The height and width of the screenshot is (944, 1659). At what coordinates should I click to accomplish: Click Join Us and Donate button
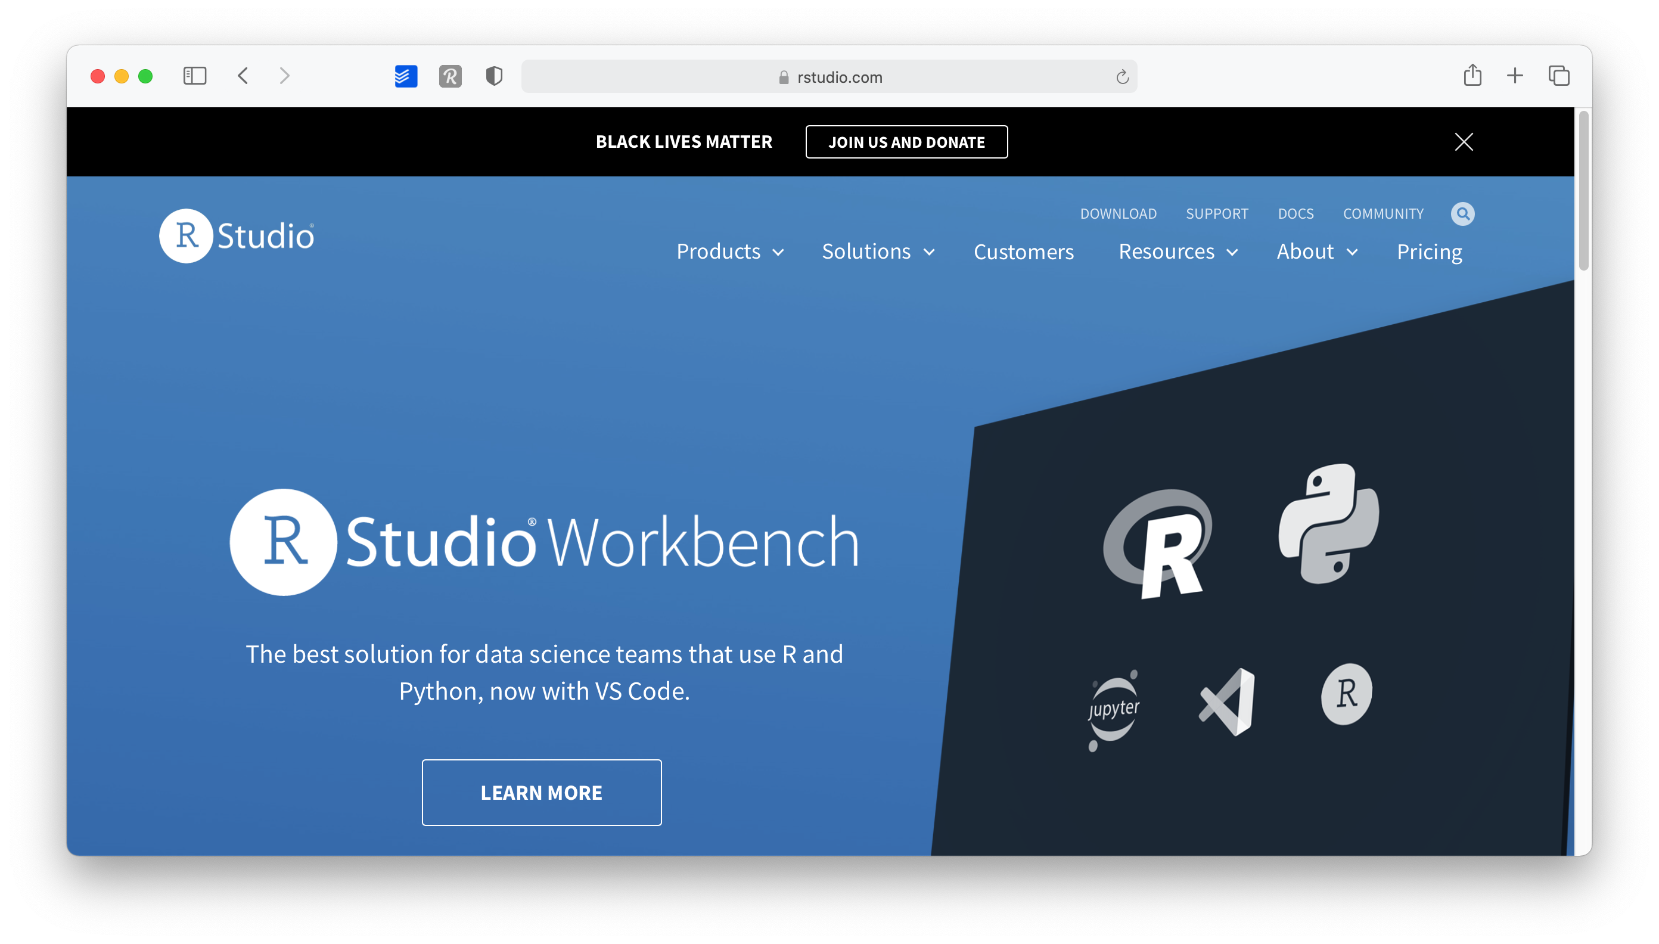point(906,141)
